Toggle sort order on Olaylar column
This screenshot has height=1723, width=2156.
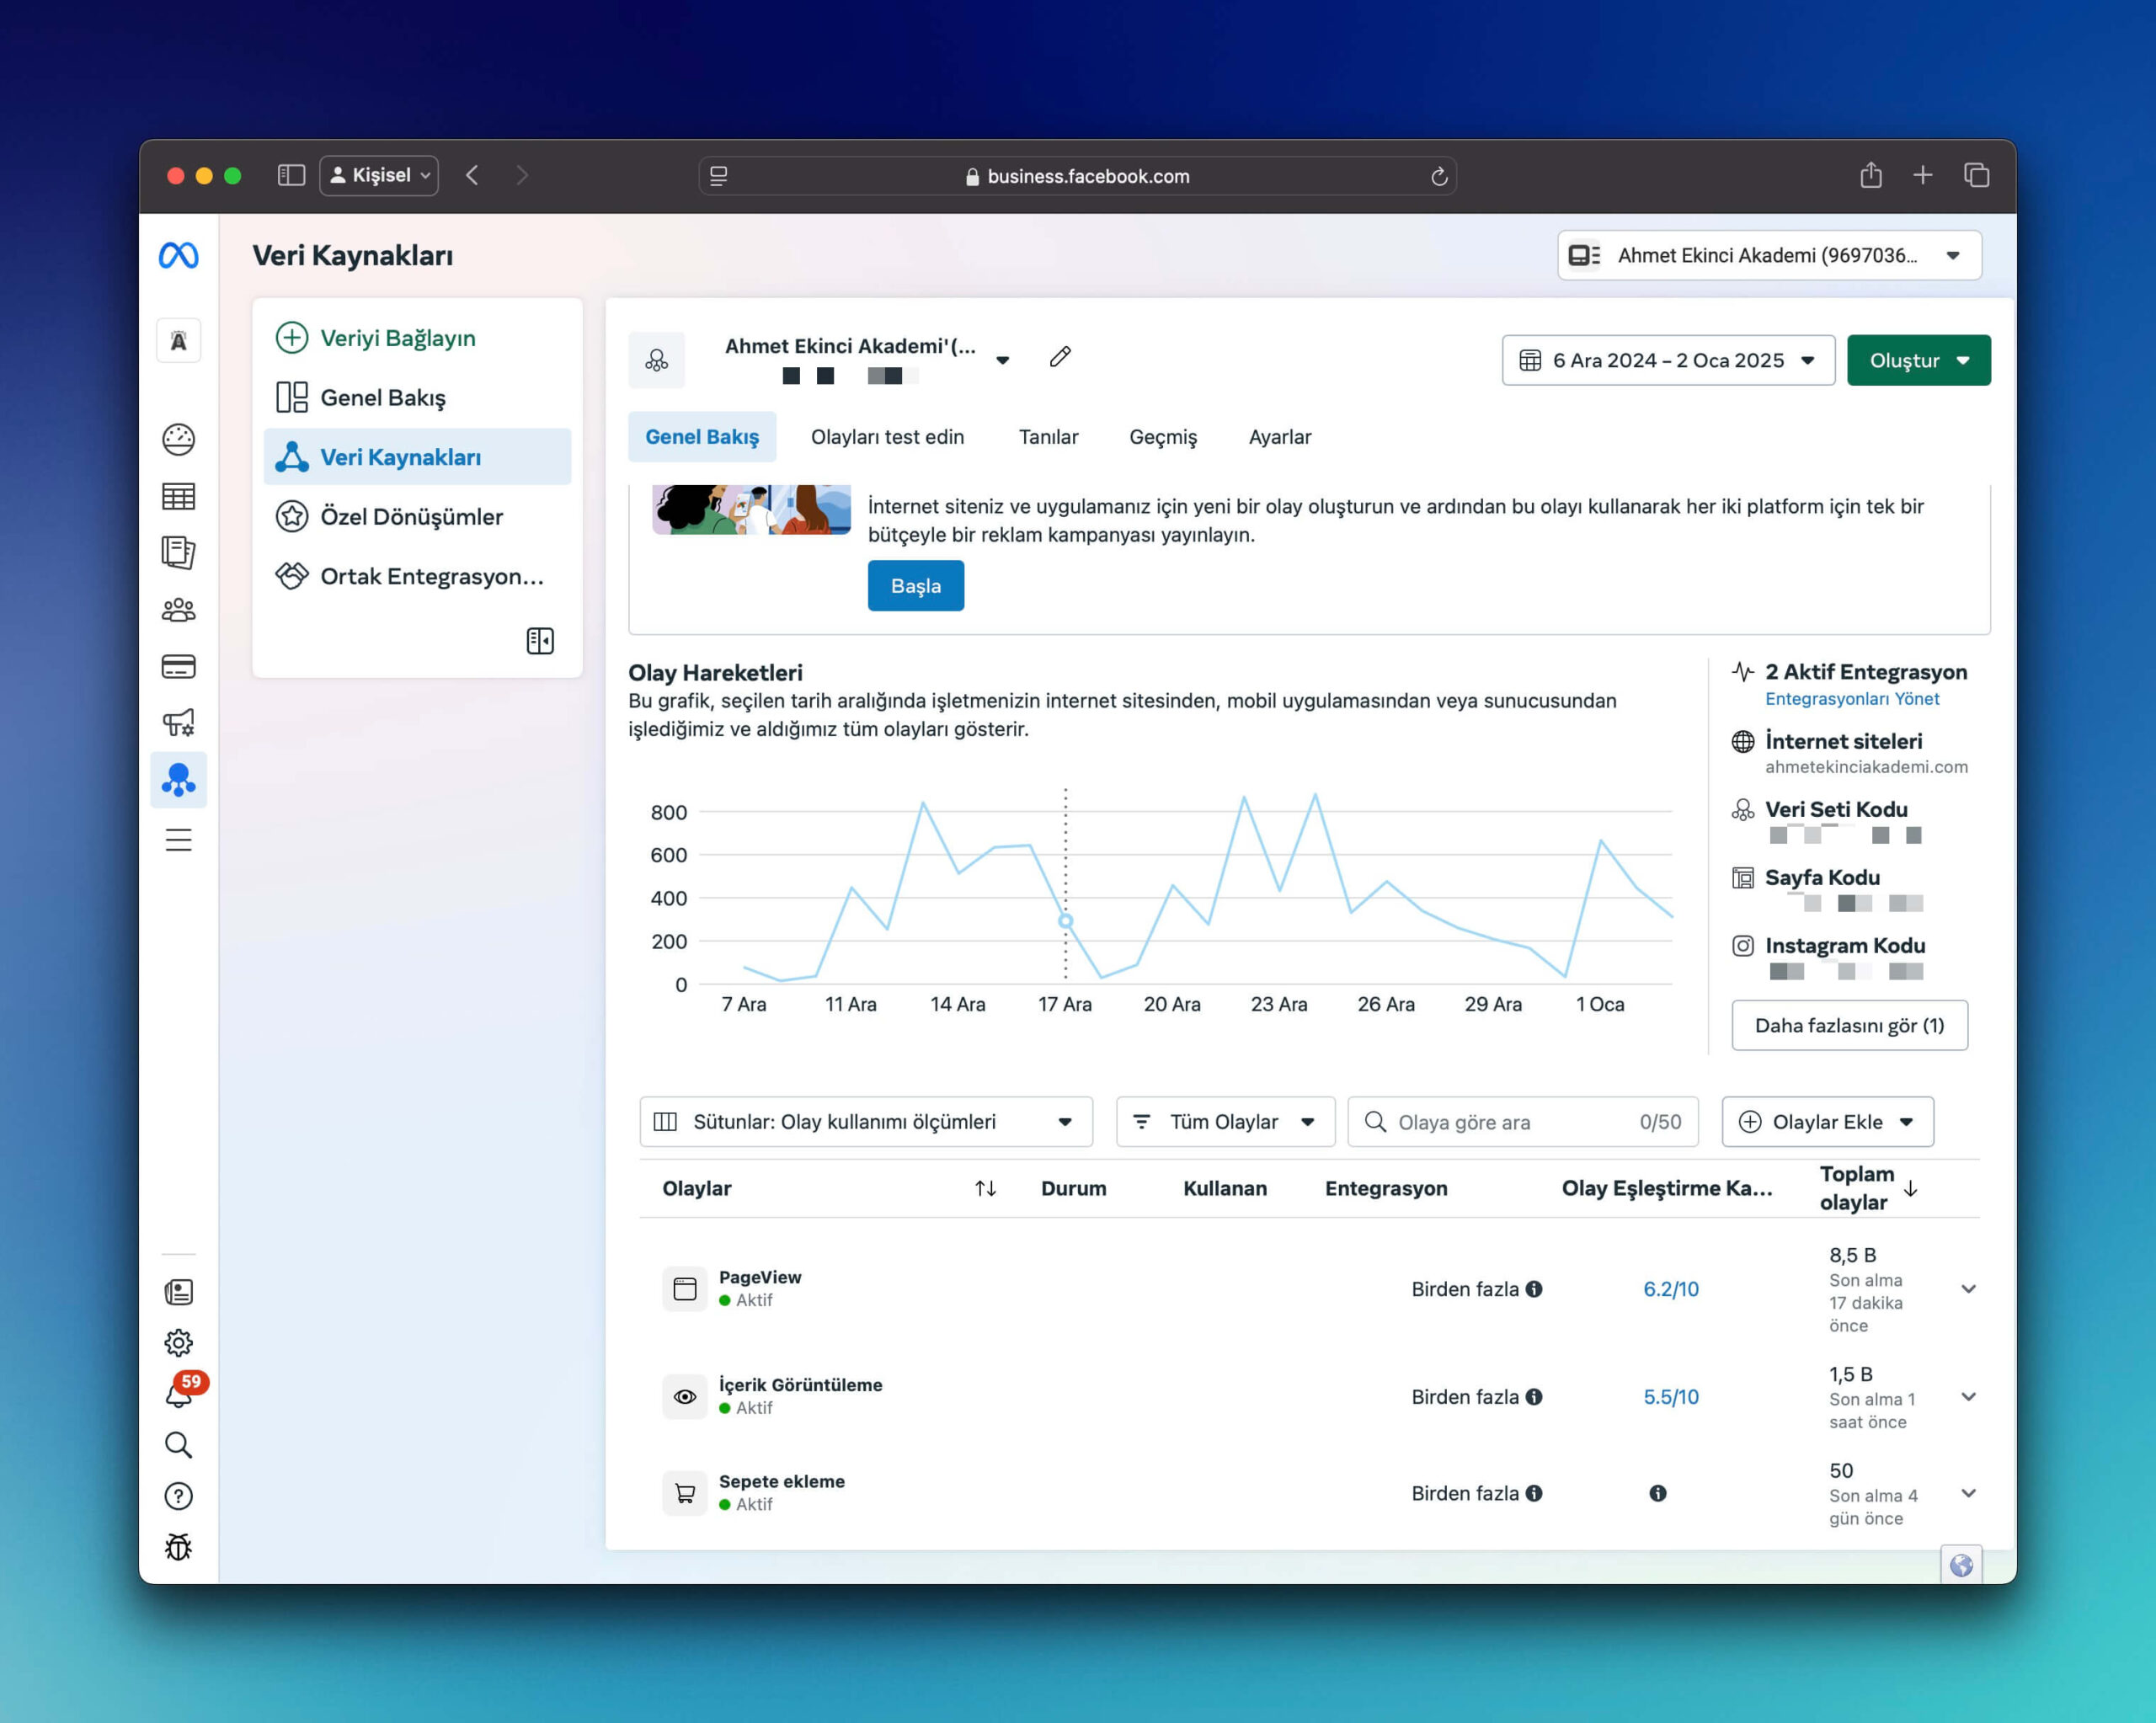(x=985, y=1188)
